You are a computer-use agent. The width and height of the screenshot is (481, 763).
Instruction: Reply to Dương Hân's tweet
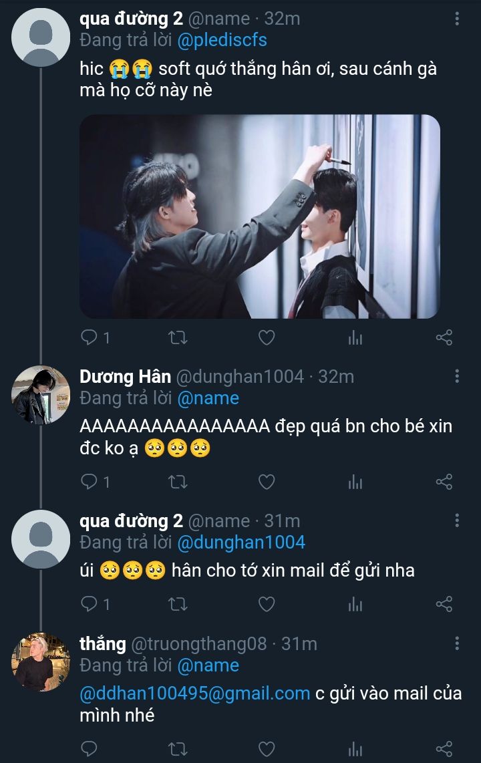(89, 482)
